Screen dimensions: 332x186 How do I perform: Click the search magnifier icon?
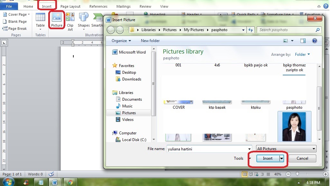tap(318, 30)
